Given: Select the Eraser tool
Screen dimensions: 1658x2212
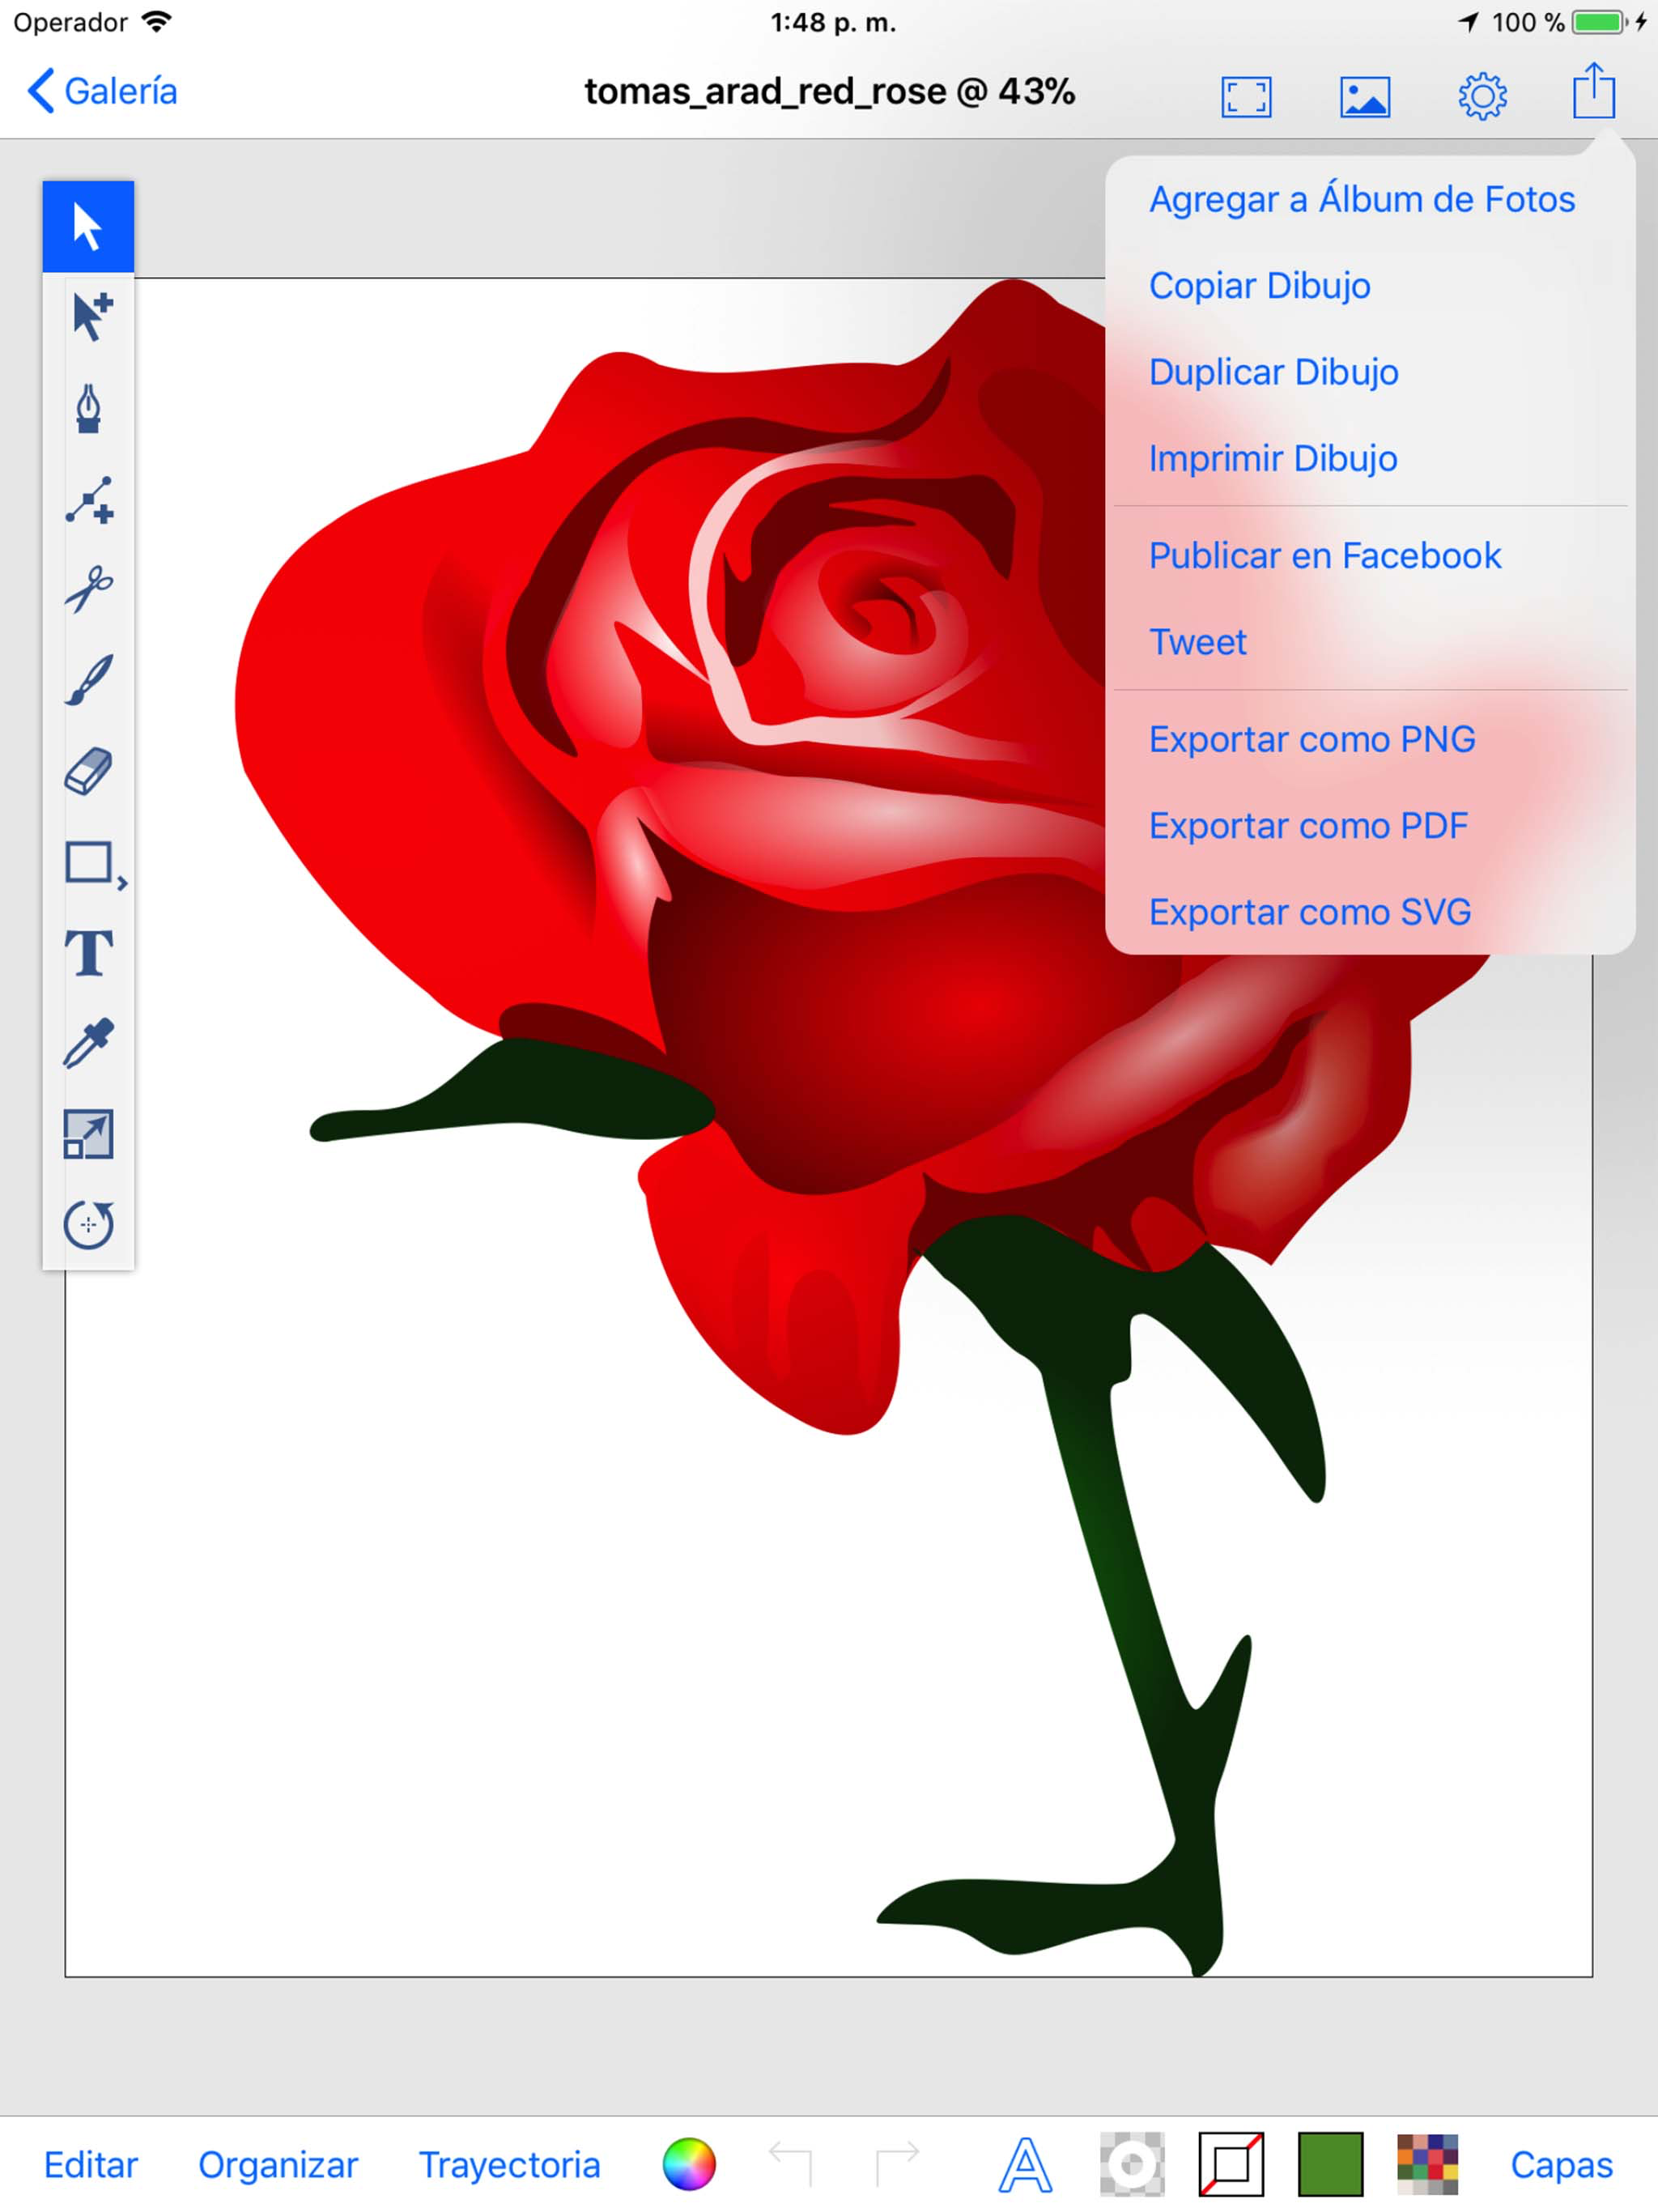Looking at the screenshot, I should 88,771.
